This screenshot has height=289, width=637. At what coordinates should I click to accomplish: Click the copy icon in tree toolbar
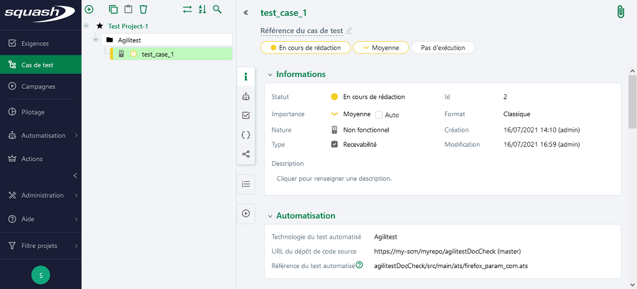(114, 10)
